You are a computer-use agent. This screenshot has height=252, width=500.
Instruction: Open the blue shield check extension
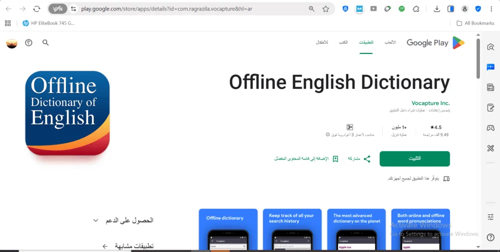pos(478,9)
